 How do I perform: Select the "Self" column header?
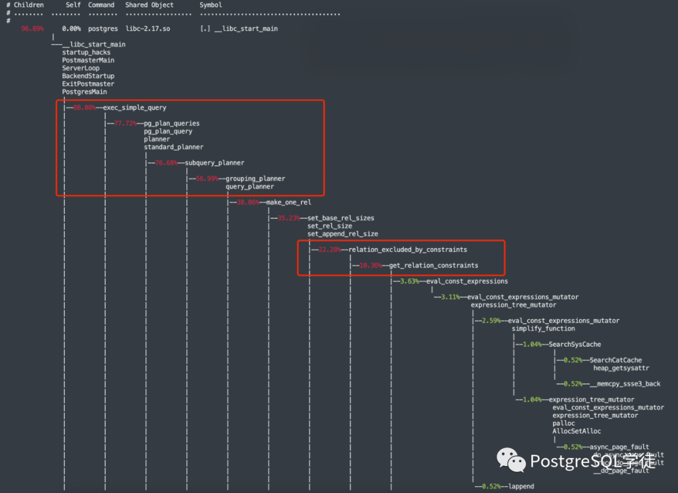[x=73, y=5]
